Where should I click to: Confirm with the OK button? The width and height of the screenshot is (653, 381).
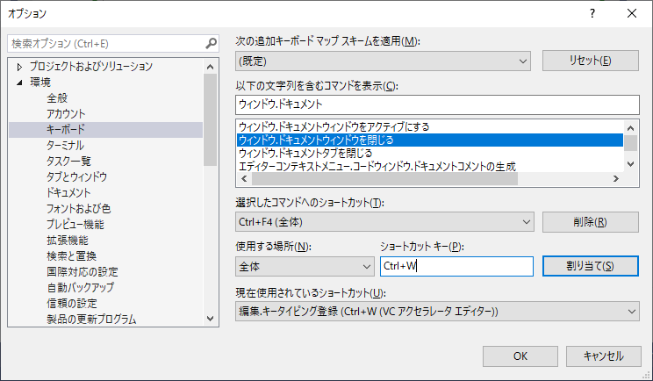(520, 356)
